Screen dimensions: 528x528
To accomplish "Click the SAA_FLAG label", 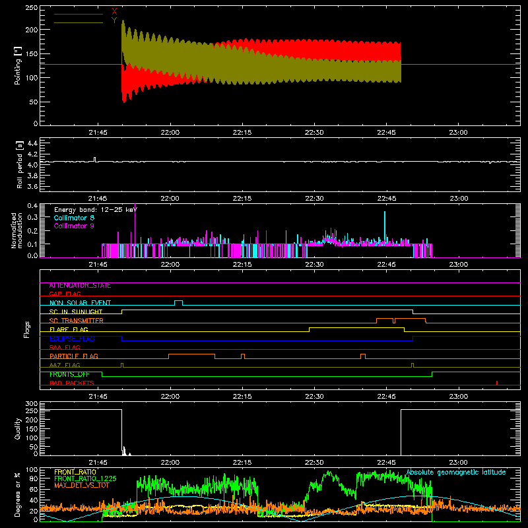I will (x=65, y=347).
